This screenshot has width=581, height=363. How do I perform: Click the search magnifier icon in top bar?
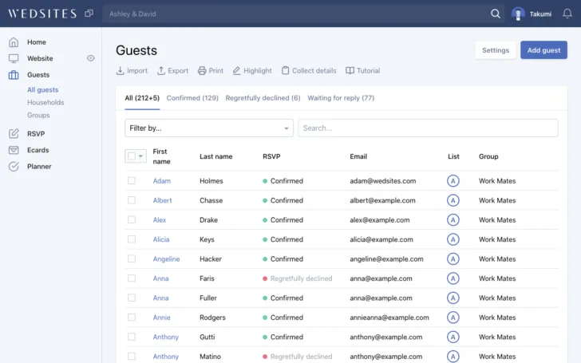pyautogui.click(x=496, y=14)
